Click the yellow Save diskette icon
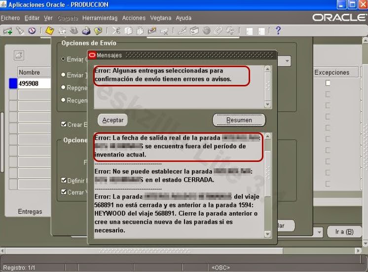The image size is (368, 272). [49, 31]
